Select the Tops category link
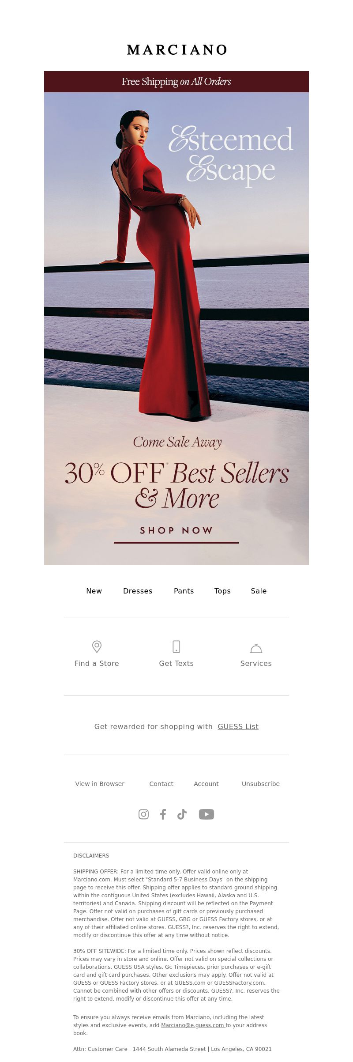Viewport: 353px width, 1062px height. click(x=222, y=591)
